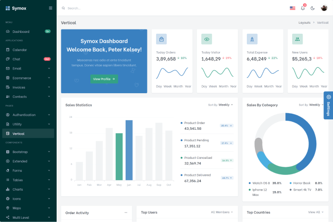This screenshot has height=222, width=333.
Task: Select Year tab on New Users card
Action: click(324, 87)
